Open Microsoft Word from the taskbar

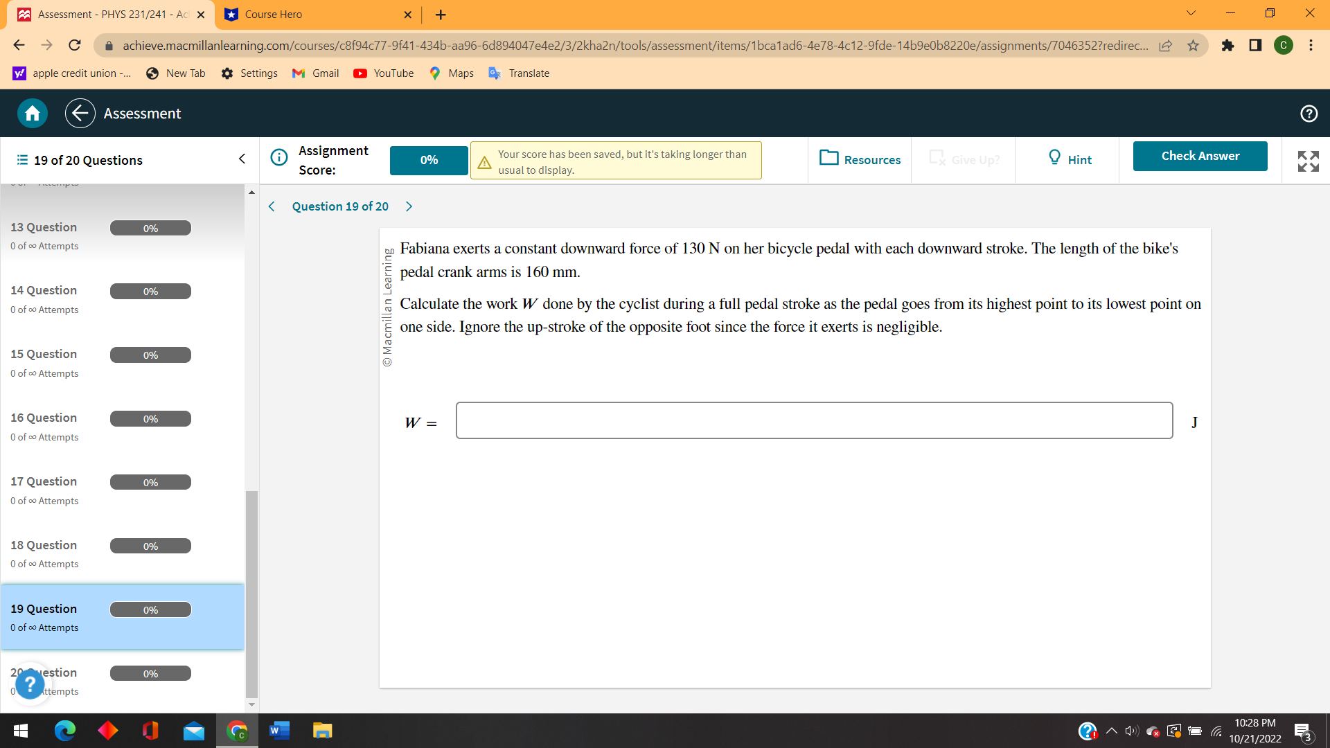(x=279, y=731)
